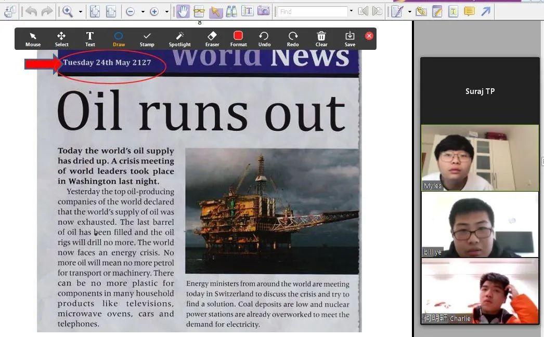
Task: Select the Suraj TP participant tile
Action: tap(480, 91)
